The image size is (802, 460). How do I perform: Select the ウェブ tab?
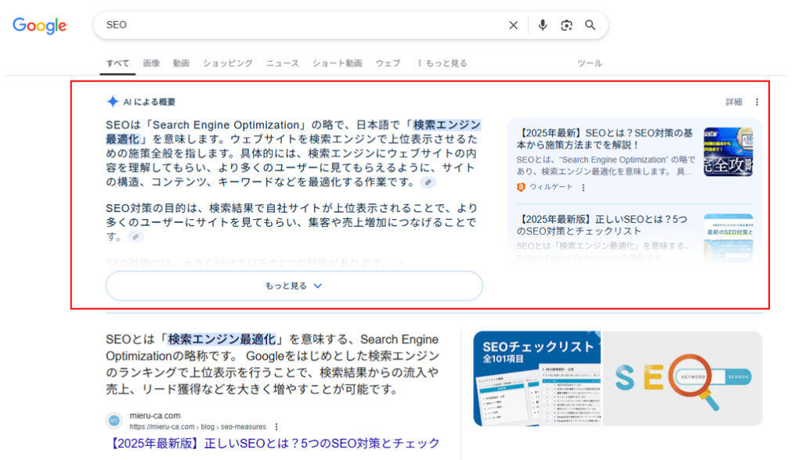(x=388, y=63)
